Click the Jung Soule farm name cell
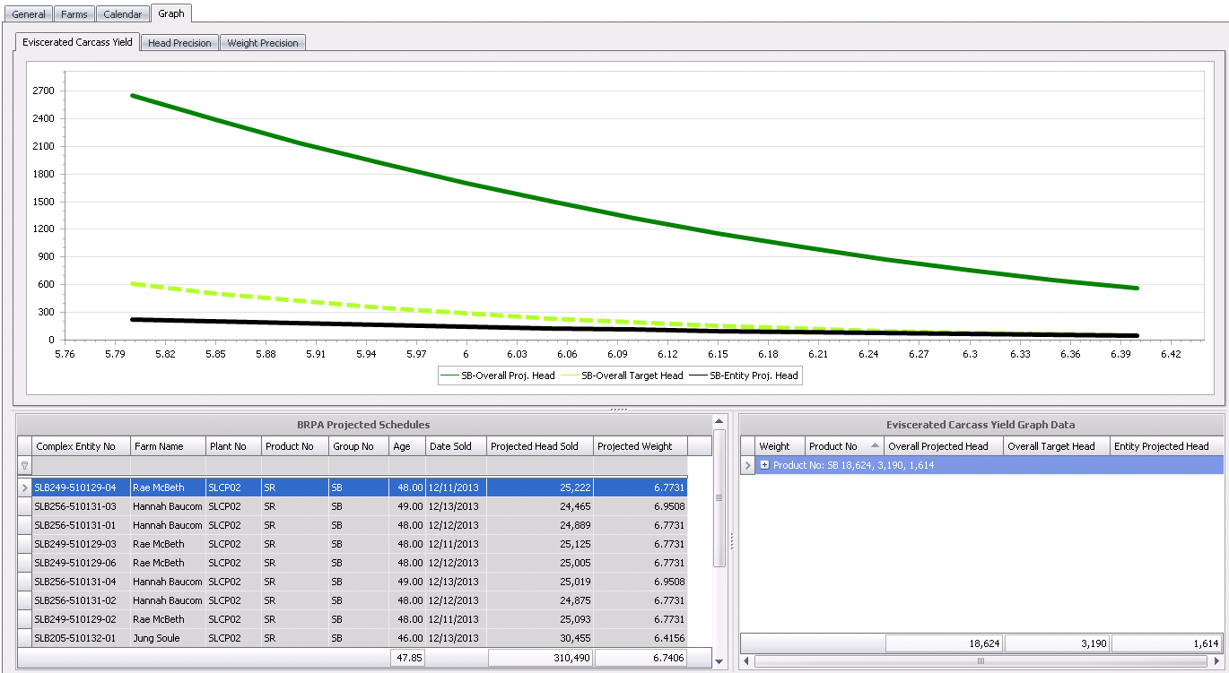Screen dimensions: 1229x673 click(x=168, y=638)
